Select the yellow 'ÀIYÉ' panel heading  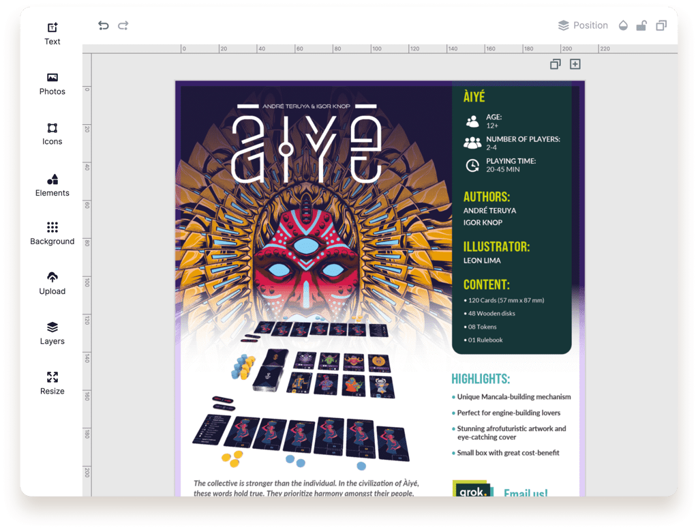tap(474, 97)
